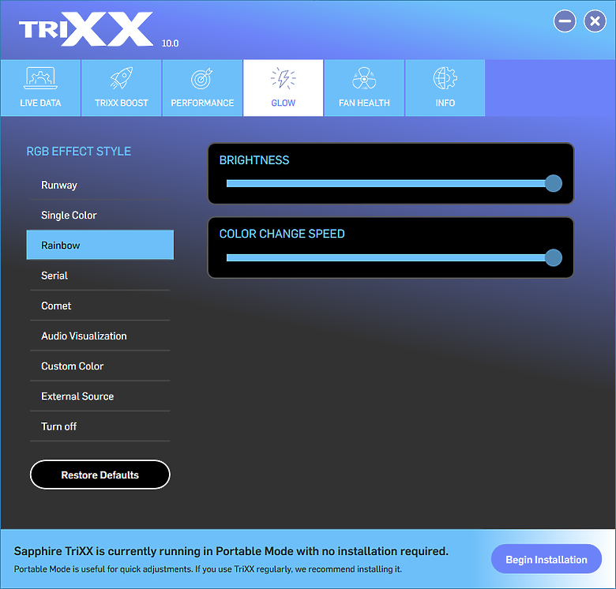Select the GLOW tab label

pyautogui.click(x=284, y=103)
